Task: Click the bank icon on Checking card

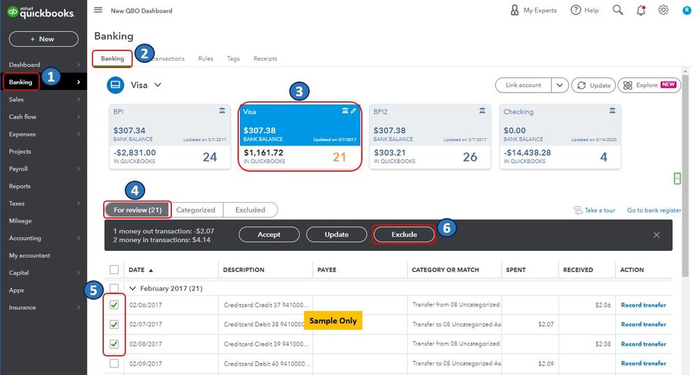Action: click(612, 111)
